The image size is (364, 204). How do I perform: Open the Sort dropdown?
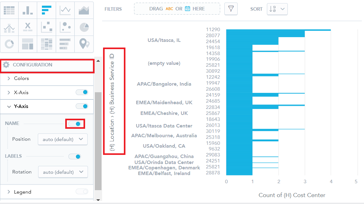coord(277,9)
